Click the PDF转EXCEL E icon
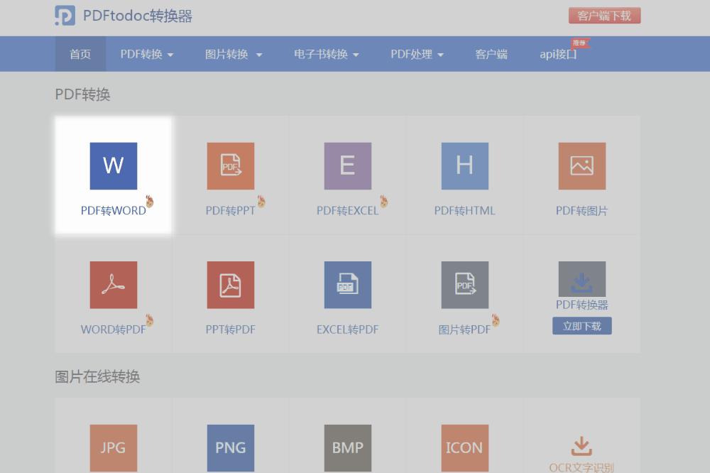 pyautogui.click(x=347, y=165)
